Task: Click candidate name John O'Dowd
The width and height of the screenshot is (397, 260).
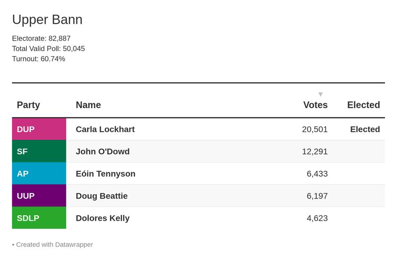Action: (x=103, y=152)
